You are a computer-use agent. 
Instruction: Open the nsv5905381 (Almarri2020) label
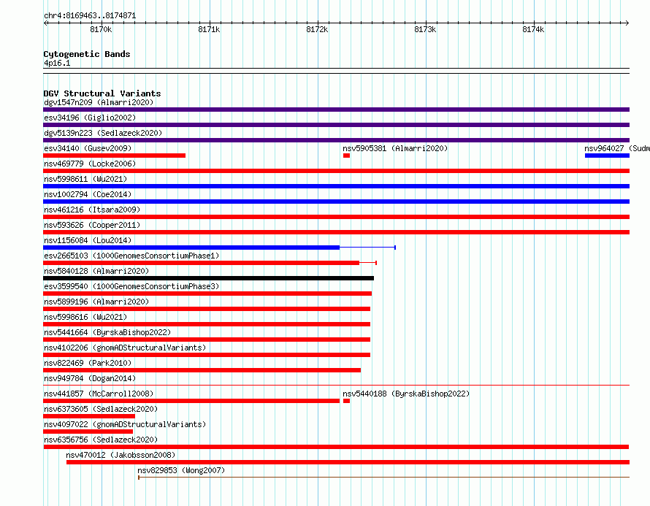395,148
